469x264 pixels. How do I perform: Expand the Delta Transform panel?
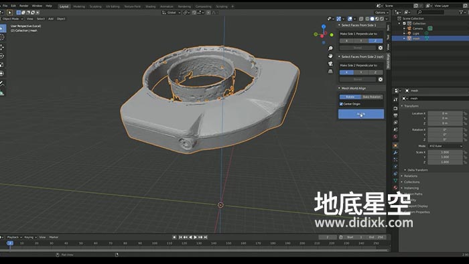coord(405,170)
